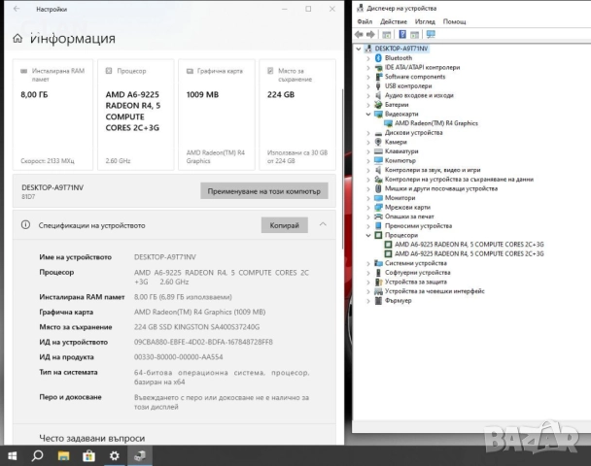Click the Устройства за защита security icon
The width and height of the screenshot is (591, 466).
click(x=378, y=282)
